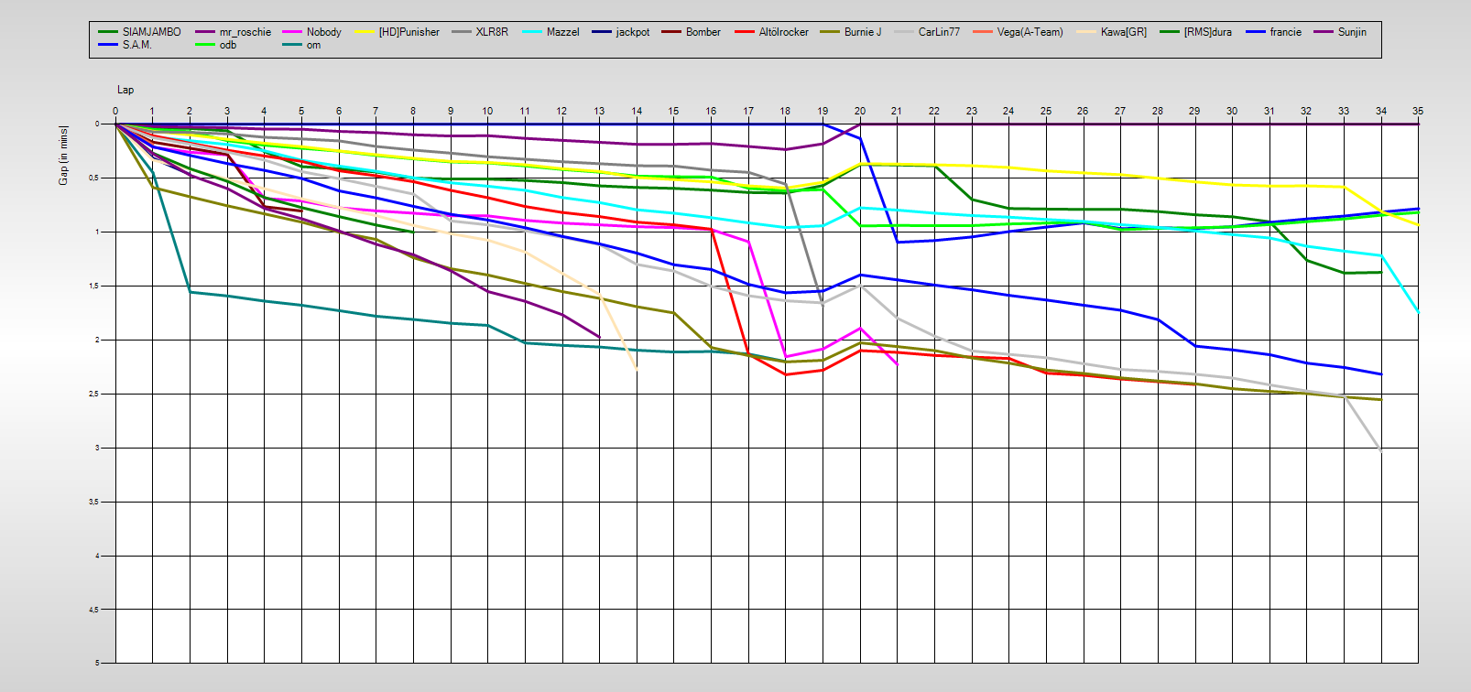Select the [HD]Punisher legend label

[409, 32]
